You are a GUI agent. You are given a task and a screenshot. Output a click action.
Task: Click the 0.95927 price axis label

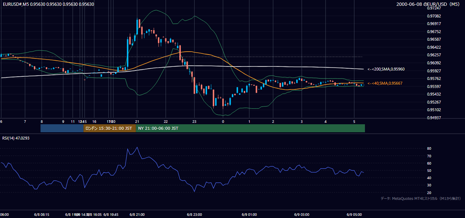434,71
